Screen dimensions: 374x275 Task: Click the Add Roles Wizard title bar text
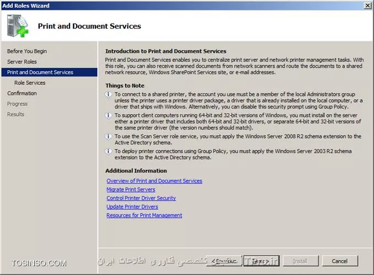[x=26, y=6]
